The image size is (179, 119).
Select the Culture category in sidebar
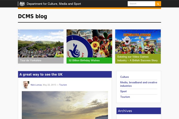[124, 77]
